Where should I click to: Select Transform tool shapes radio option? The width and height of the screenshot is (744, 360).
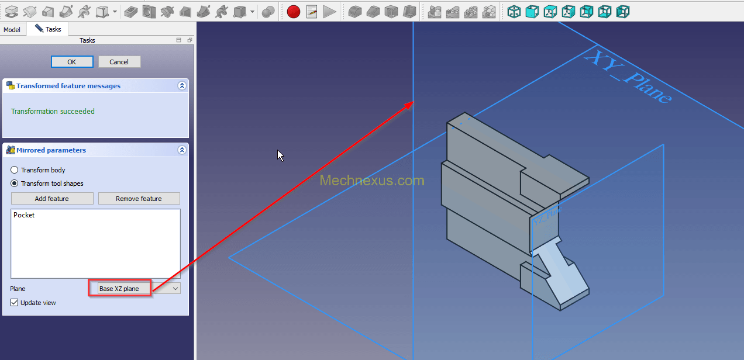pyautogui.click(x=15, y=184)
